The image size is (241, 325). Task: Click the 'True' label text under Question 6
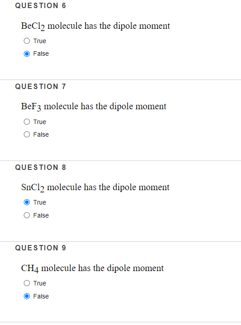(40, 41)
